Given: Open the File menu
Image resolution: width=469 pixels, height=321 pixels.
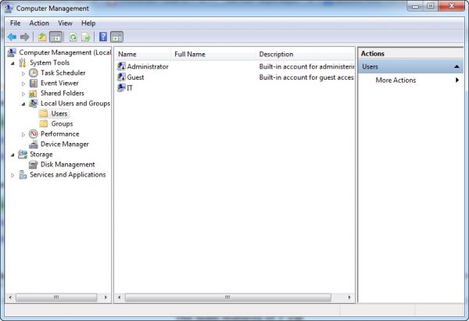Looking at the screenshot, I should coord(16,23).
